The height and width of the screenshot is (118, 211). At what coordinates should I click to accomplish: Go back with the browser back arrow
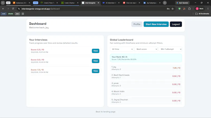click(x=3, y=9)
